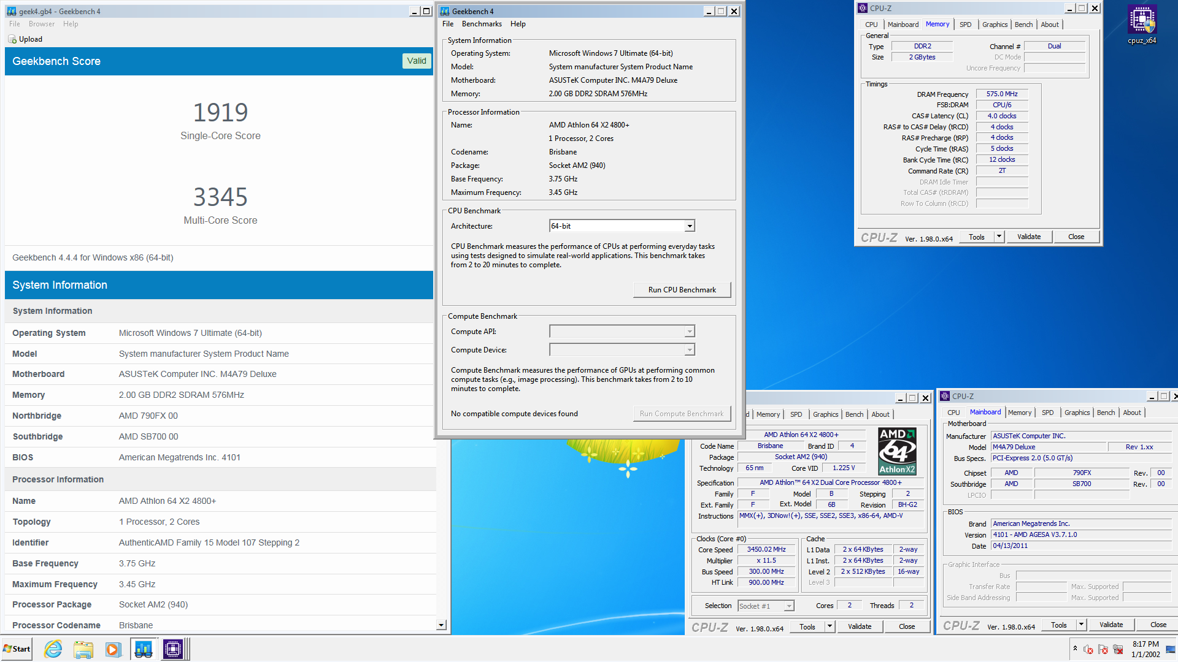Click the DRAM Frequency 575.0 MHz field
Screen dimensions: 1178x662
click(1001, 94)
